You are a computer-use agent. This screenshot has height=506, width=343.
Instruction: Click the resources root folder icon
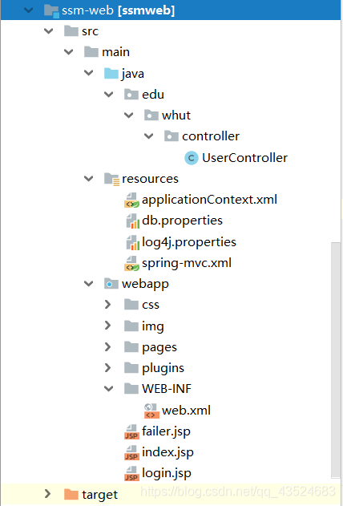pos(111,179)
